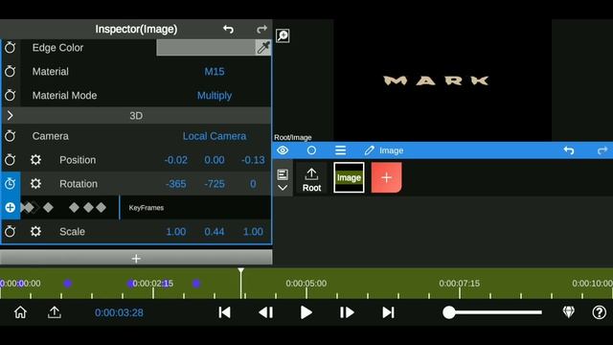The height and width of the screenshot is (345, 613).
Task: Open help with question mark icon
Action: coord(599,312)
